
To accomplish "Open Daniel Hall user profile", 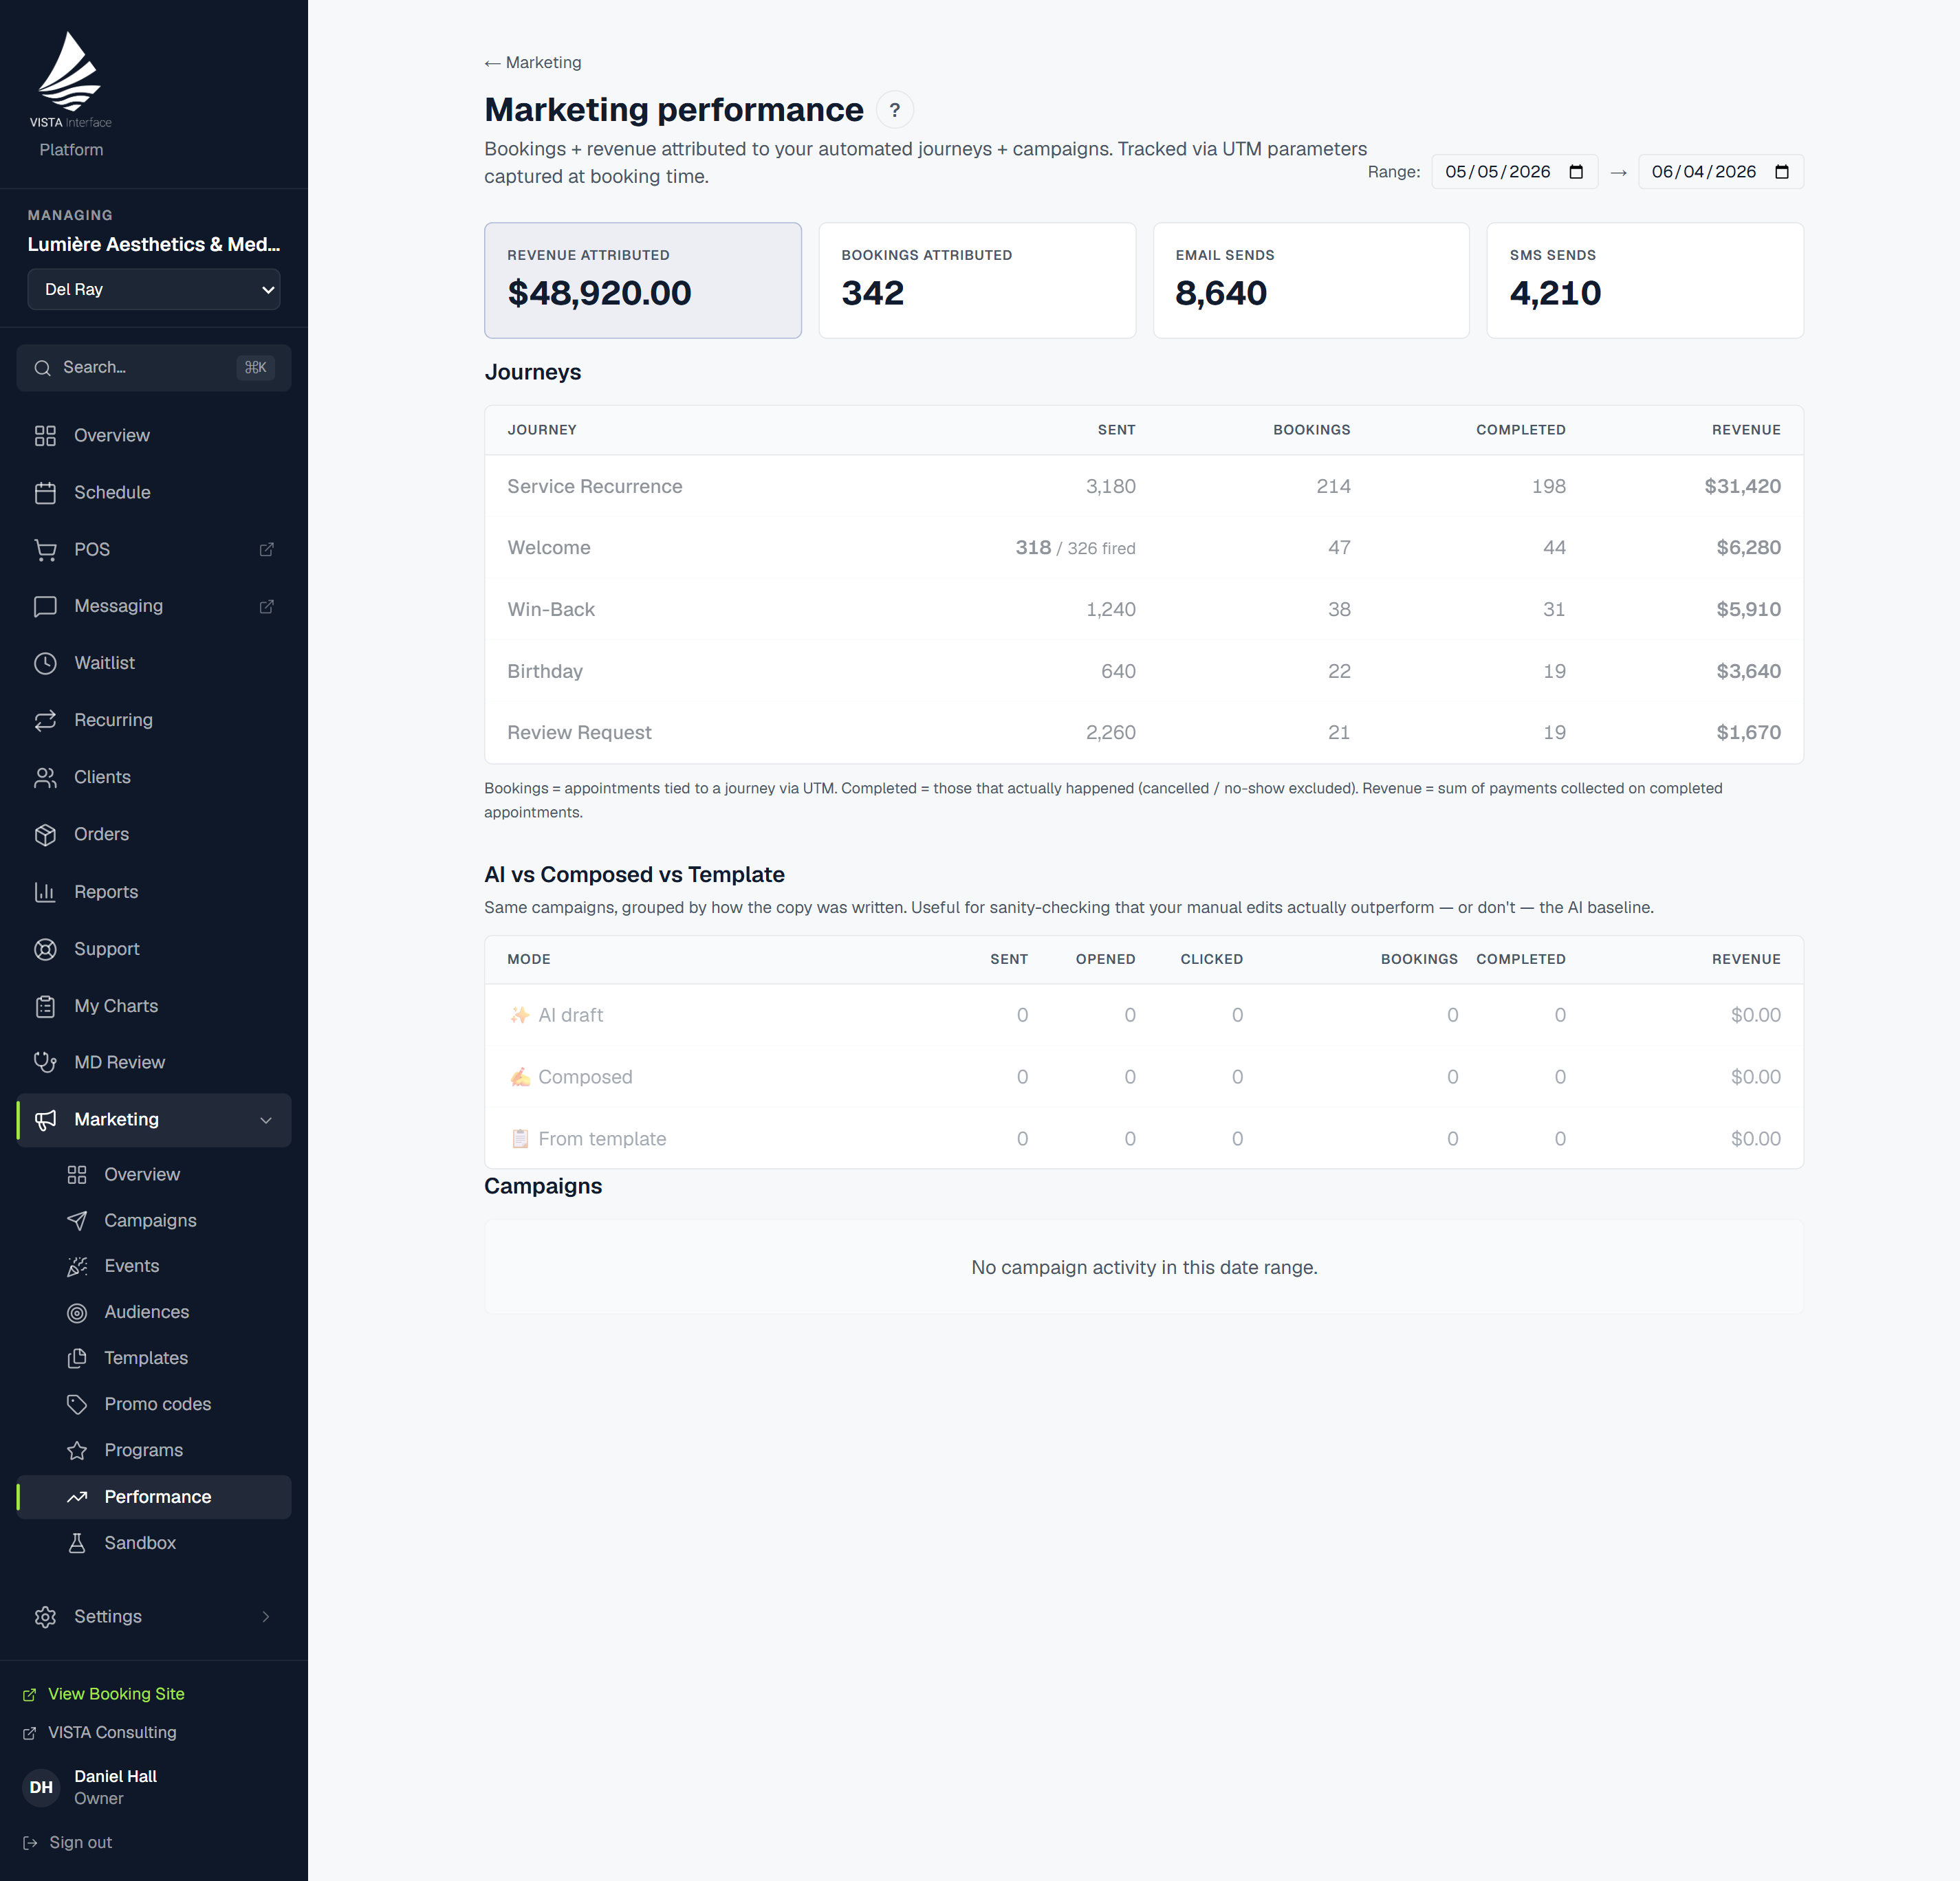I will (90, 1787).
